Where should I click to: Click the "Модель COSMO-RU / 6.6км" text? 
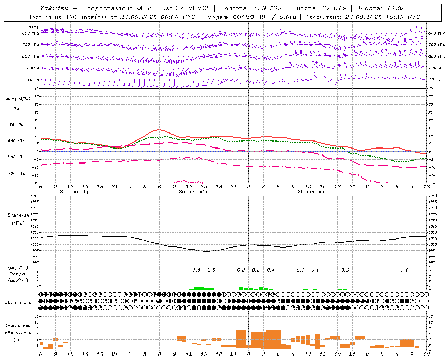click(251, 17)
